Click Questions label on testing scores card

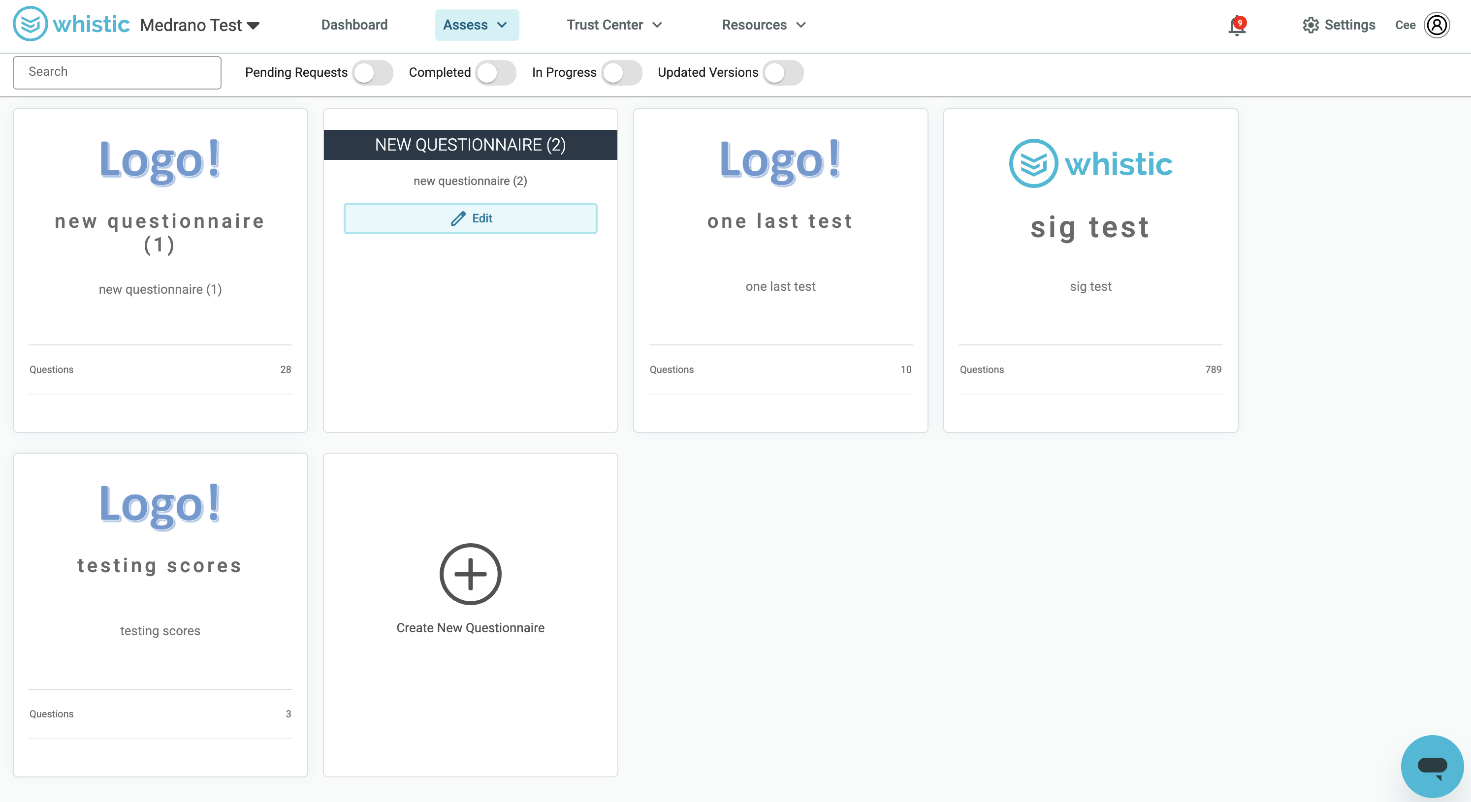(51, 713)
